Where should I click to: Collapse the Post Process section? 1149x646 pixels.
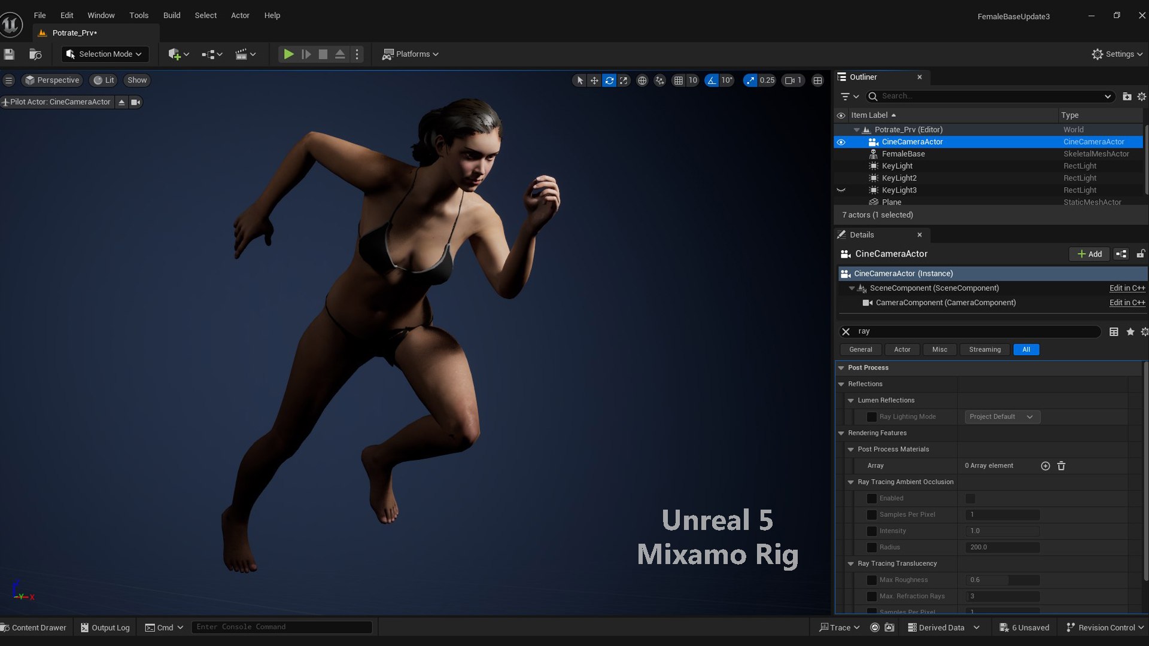[841, 368]
